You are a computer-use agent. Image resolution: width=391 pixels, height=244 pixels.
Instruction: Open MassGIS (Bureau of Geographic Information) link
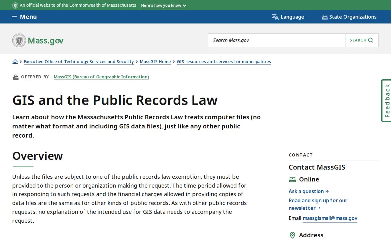pyautogui.click(x=101, y=77)
